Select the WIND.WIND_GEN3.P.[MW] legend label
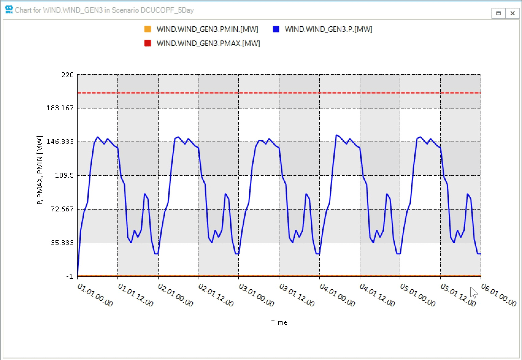 (x=328, y=29)
